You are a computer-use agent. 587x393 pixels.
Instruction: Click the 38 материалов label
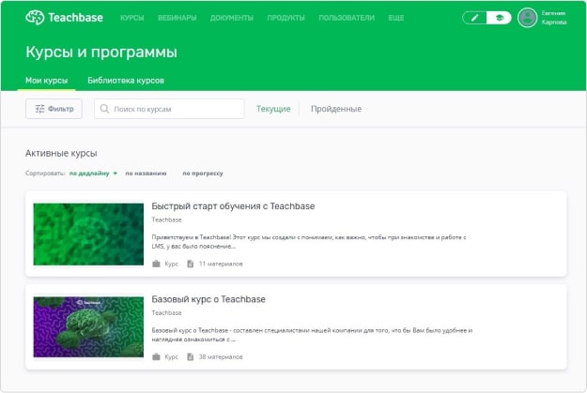[221, 356]
